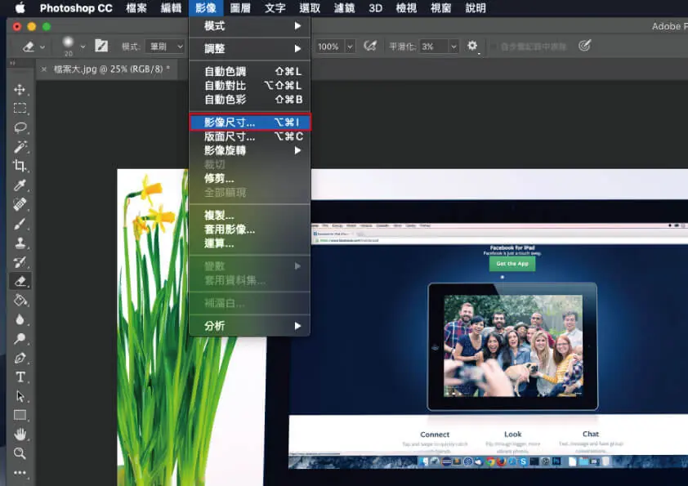
Task: Open the Edit Toolbar three-dots button
Action: tap(20, 472)
